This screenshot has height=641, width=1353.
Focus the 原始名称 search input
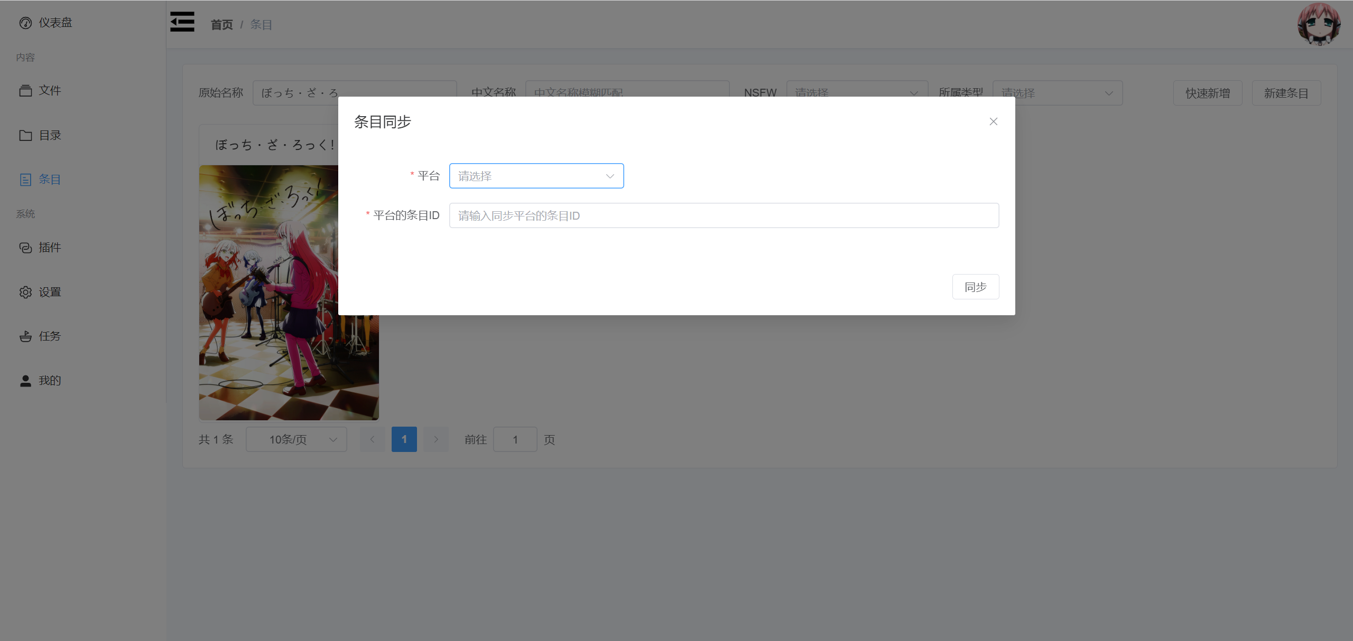(355, 93)
